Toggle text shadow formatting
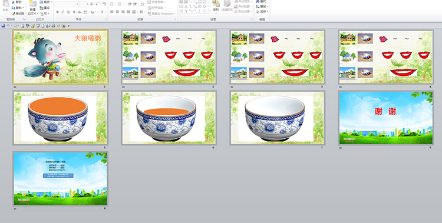Screen dimensions: 442x223 [74, 12]
